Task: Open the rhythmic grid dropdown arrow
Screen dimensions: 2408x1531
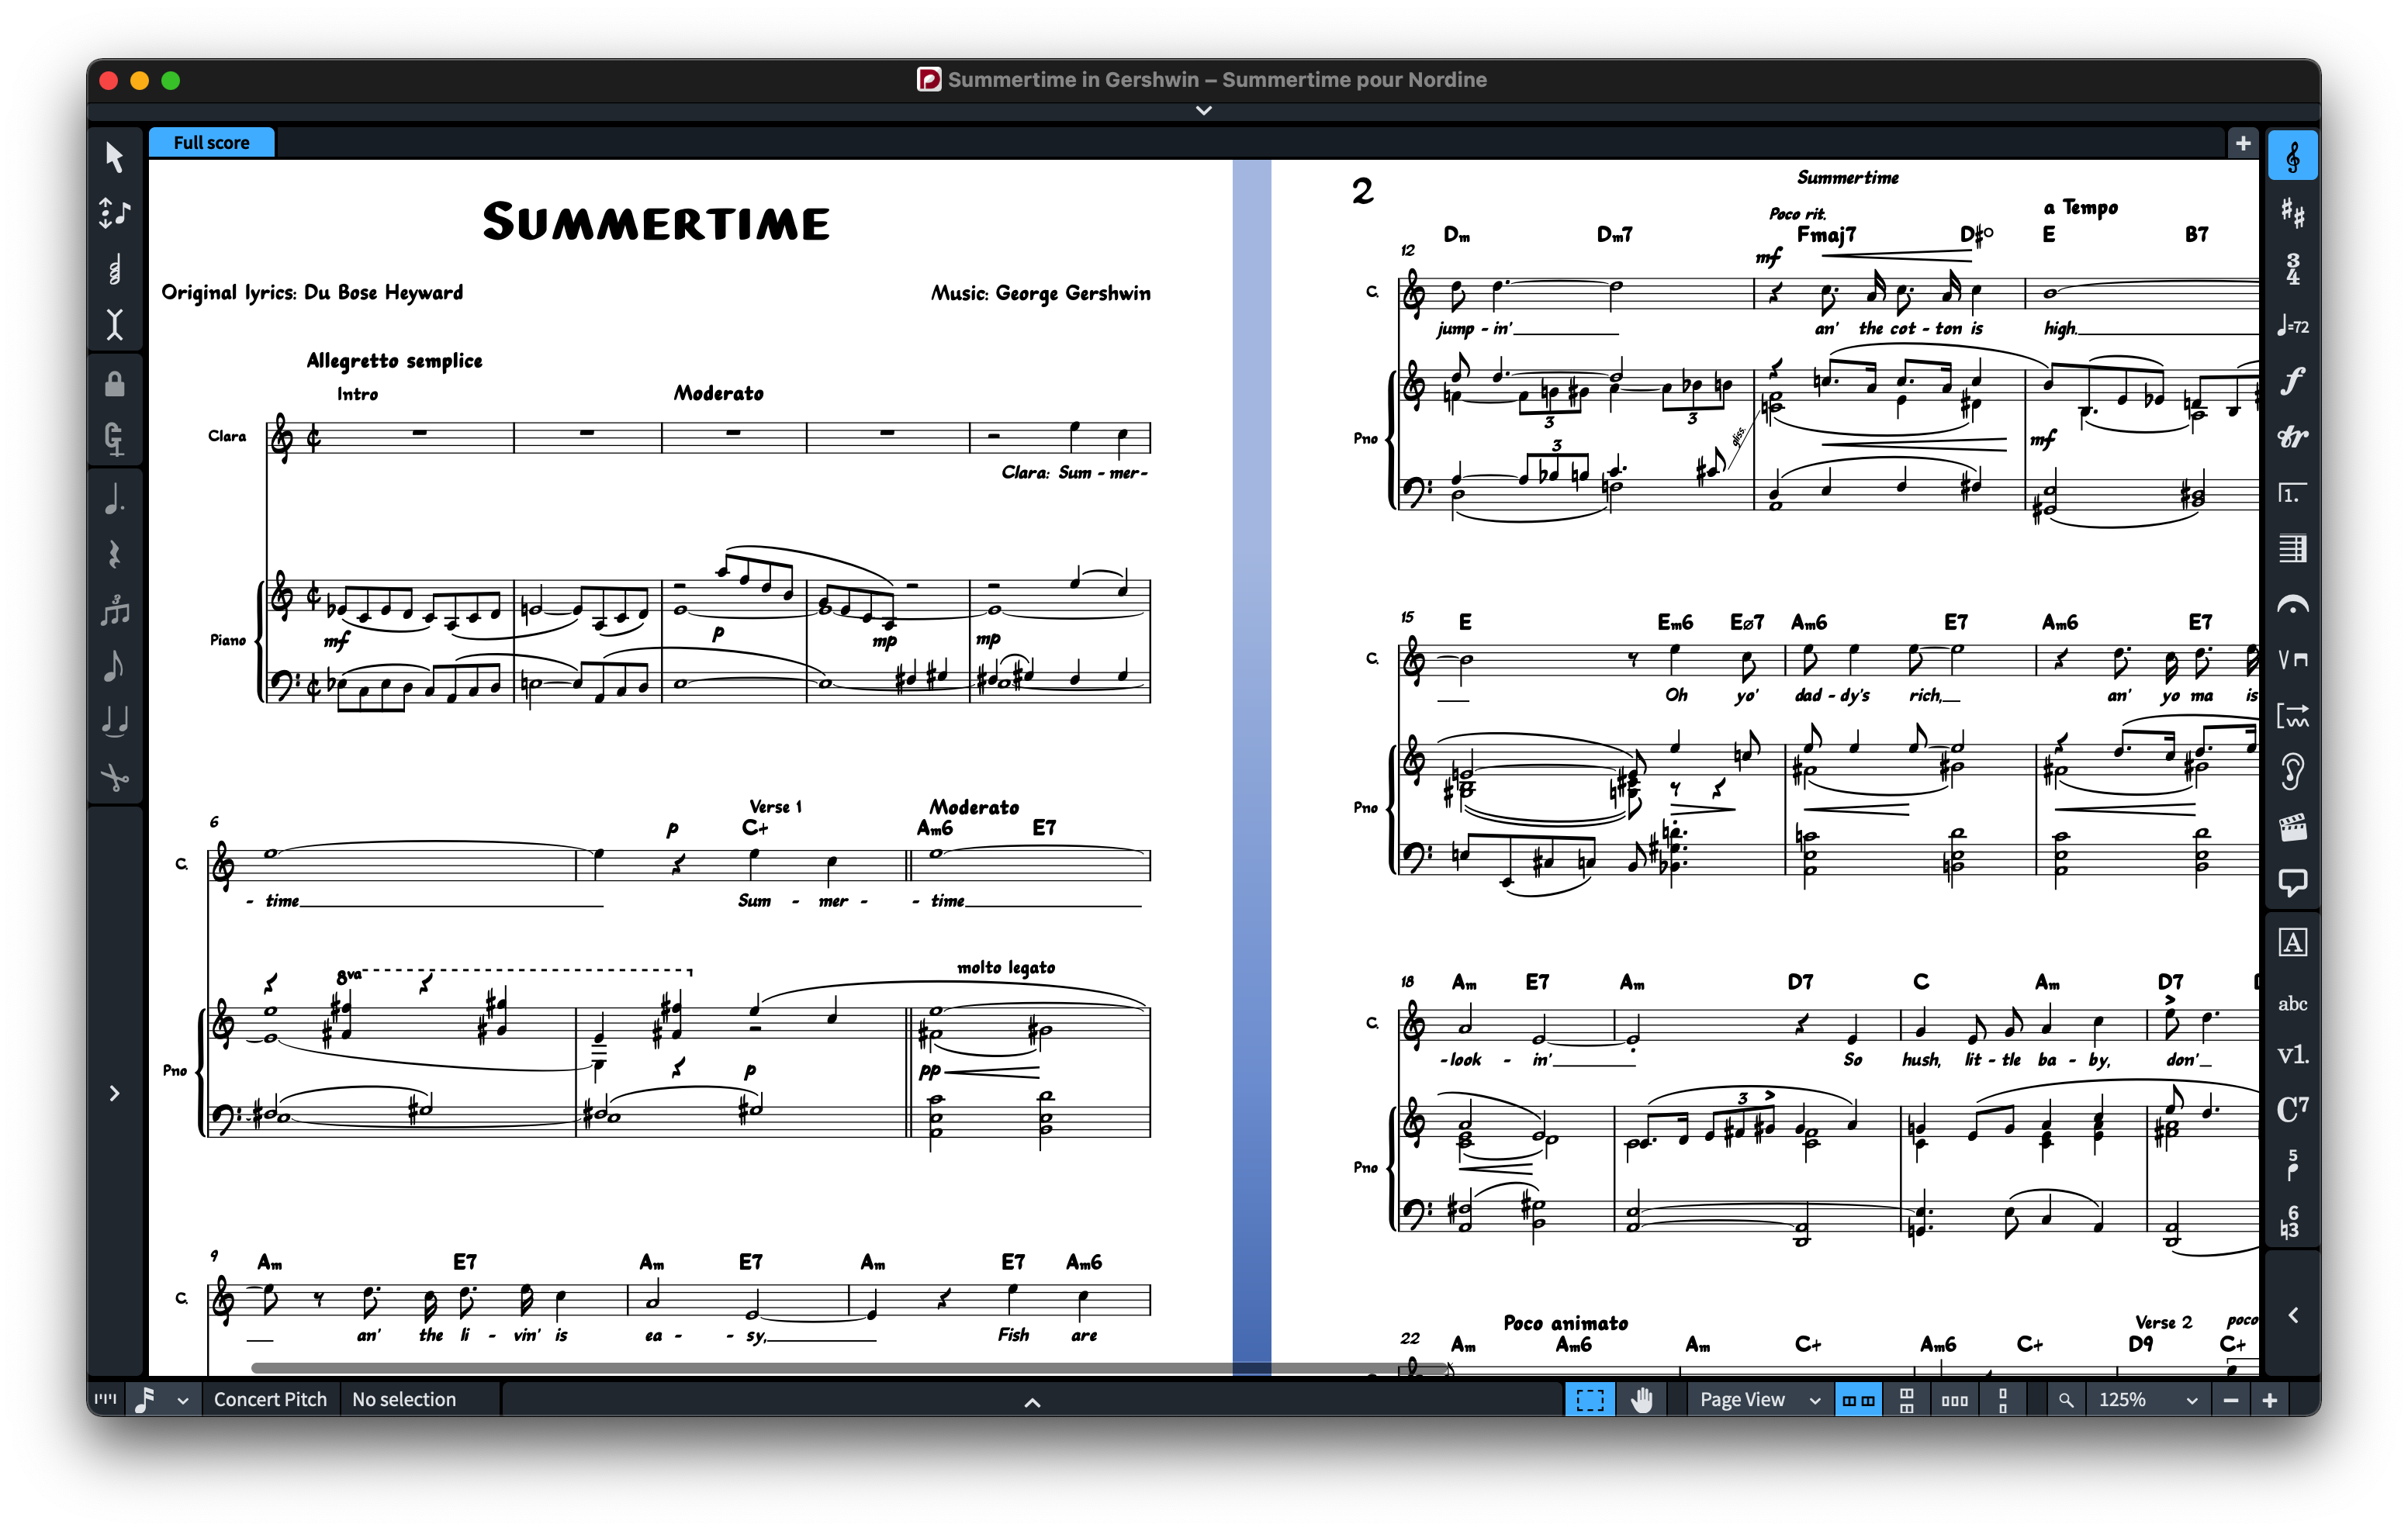Action: click(x=182, y=1400)
